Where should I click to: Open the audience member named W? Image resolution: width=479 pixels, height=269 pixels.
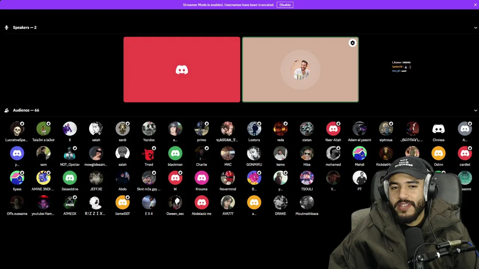tap(175, 178)
